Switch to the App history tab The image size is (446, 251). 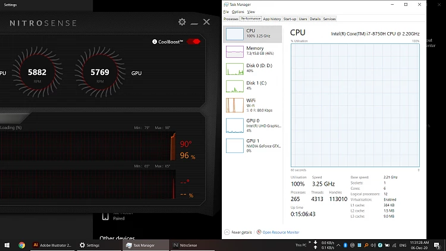tap(272, 19)
